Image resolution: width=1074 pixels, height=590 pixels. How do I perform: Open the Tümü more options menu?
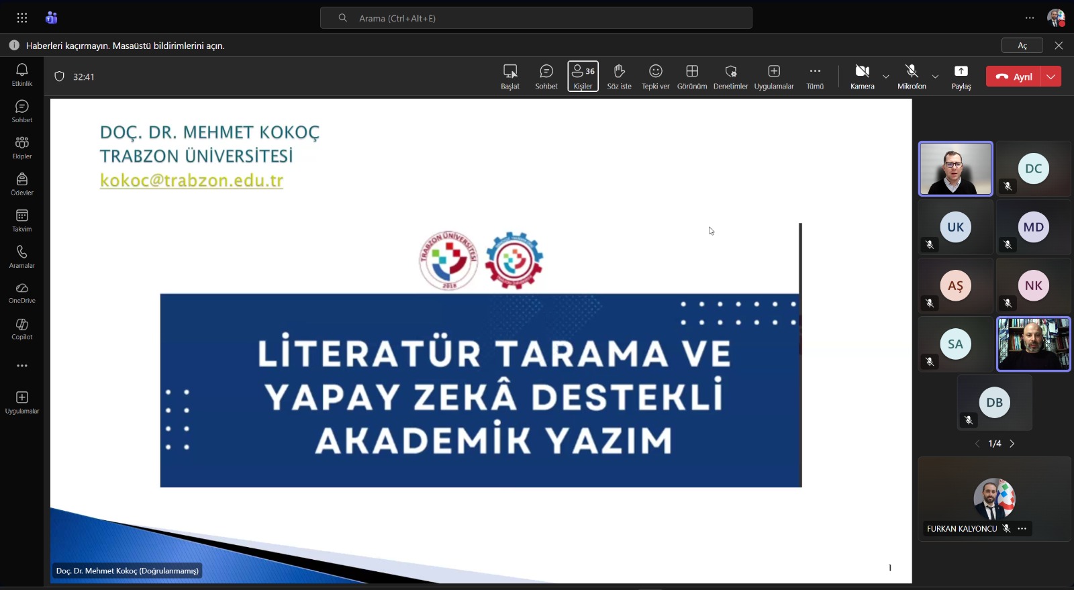[x=814, y=77]
